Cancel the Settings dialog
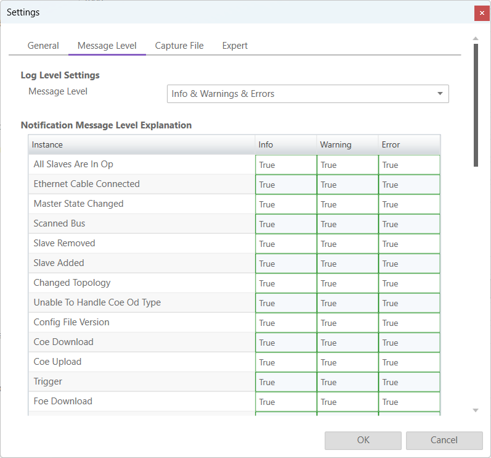491x458 pixels. click(x=444, y=440)
